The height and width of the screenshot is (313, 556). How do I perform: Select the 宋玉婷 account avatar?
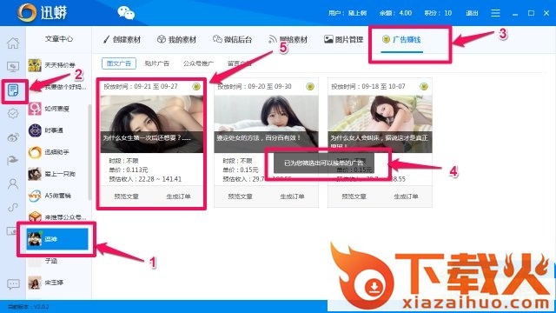[x=35, y=283]
